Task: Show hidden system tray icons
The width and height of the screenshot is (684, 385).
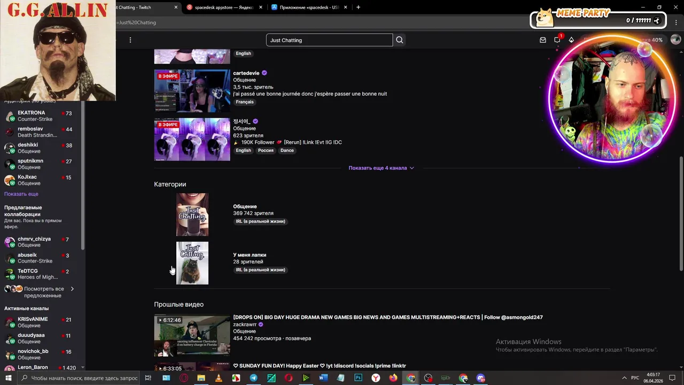Action: coord(624,378)
